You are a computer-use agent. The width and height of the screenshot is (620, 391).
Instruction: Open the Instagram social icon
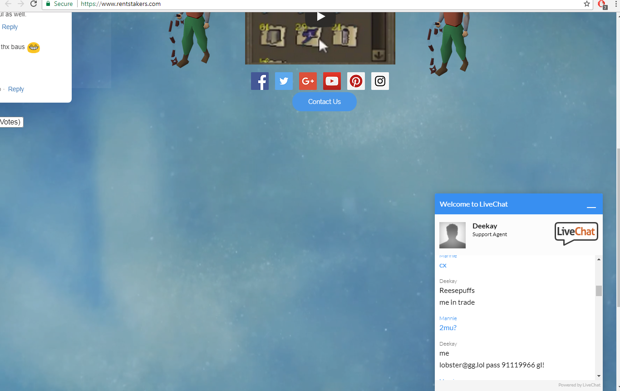tap(380, 81)
